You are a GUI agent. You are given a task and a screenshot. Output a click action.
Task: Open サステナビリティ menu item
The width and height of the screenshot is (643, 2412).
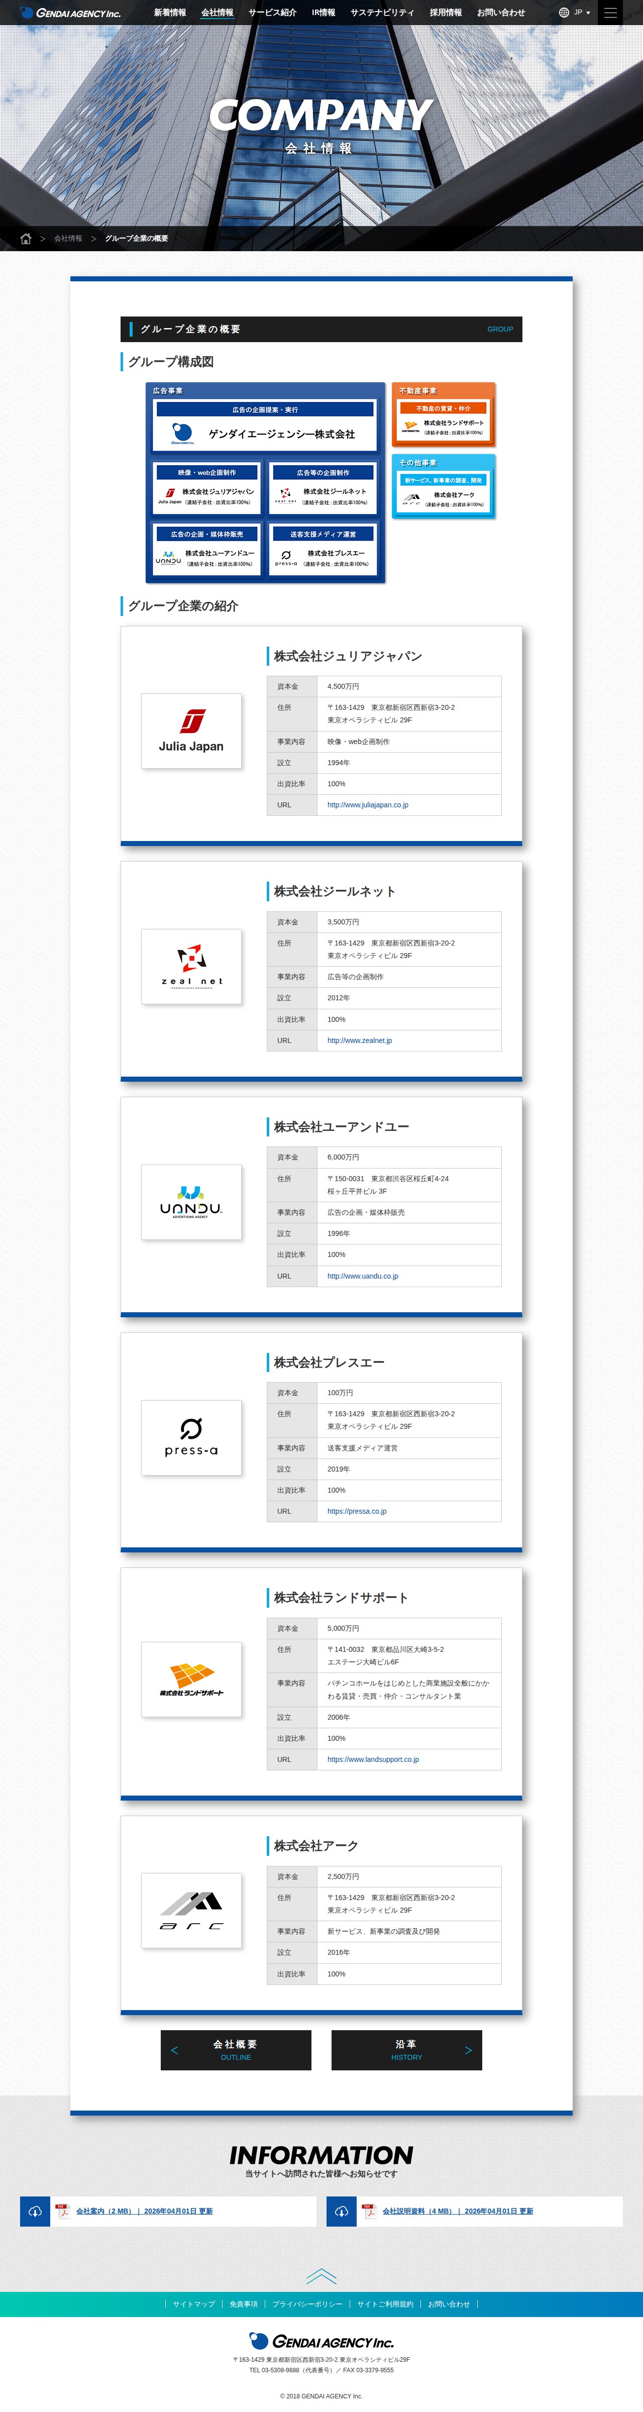point(382,13)
